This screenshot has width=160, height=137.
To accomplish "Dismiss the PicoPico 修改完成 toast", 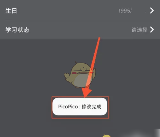I will [80, 106].
